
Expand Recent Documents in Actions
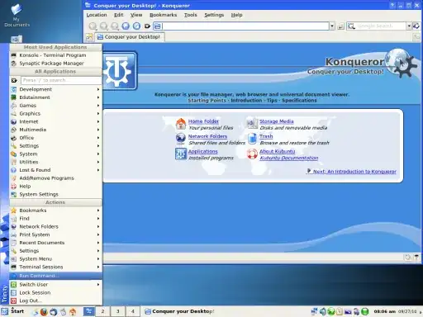coord(55,243)
